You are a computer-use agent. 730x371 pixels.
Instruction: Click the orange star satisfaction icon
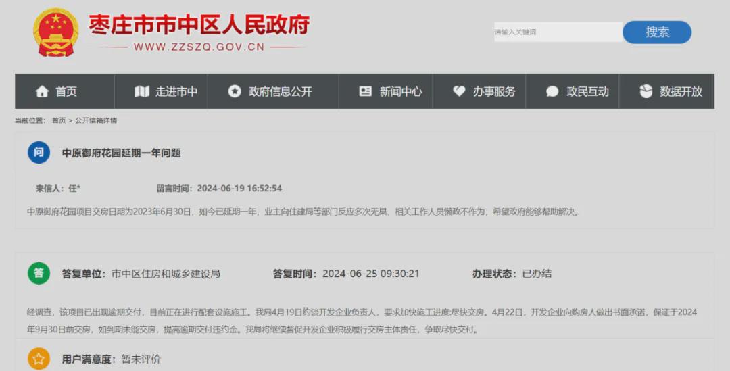[39, 359]
